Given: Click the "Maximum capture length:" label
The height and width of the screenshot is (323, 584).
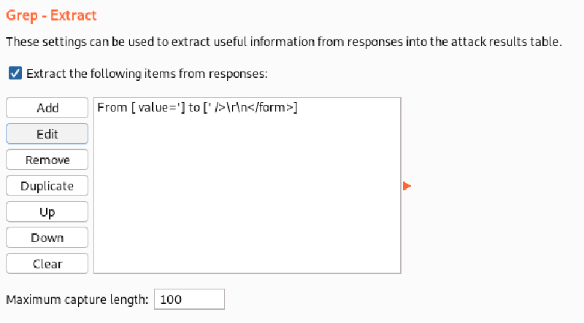Looking at the screenshot, I should 77,299.
